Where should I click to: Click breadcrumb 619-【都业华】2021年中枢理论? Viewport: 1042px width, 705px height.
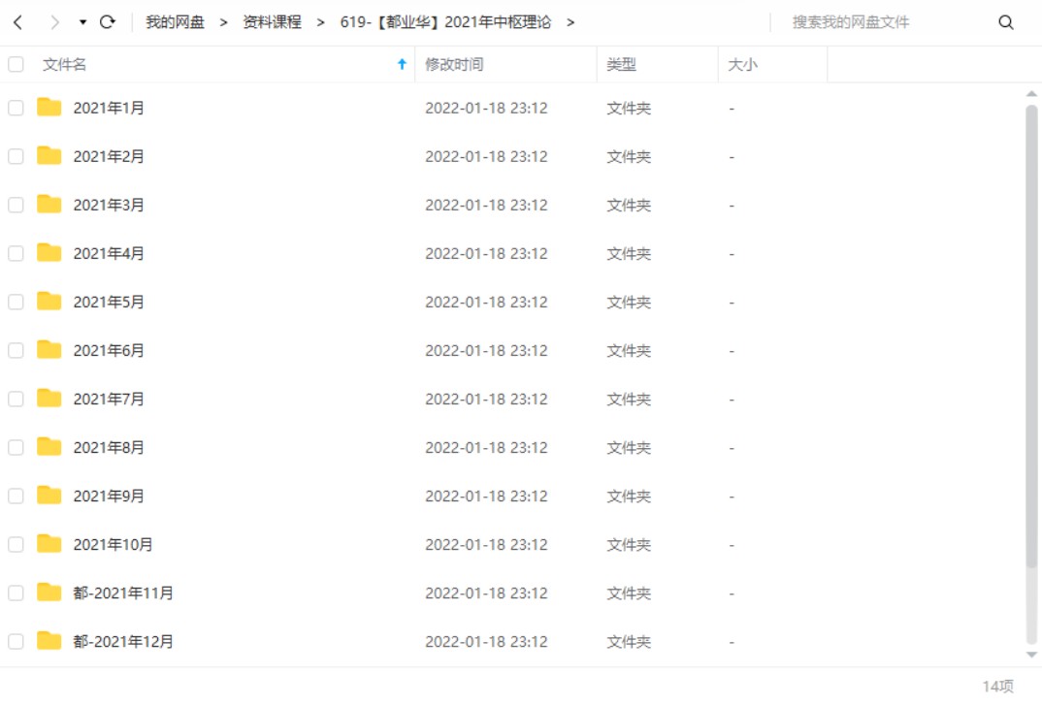click(x=446, y=22)
